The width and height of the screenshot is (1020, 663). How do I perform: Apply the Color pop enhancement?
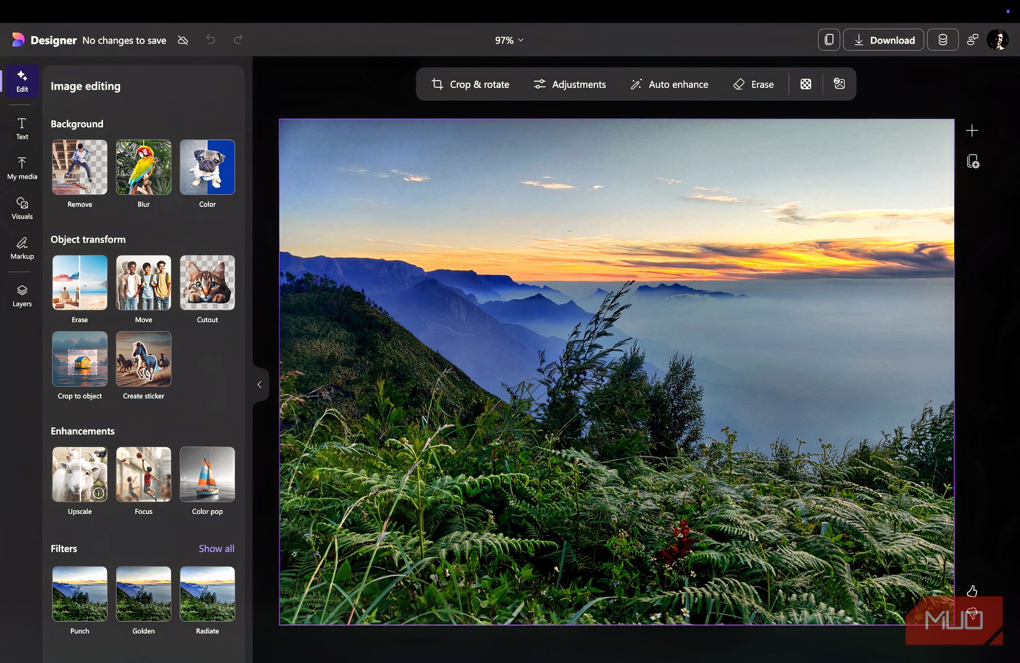tap(207, 475)
